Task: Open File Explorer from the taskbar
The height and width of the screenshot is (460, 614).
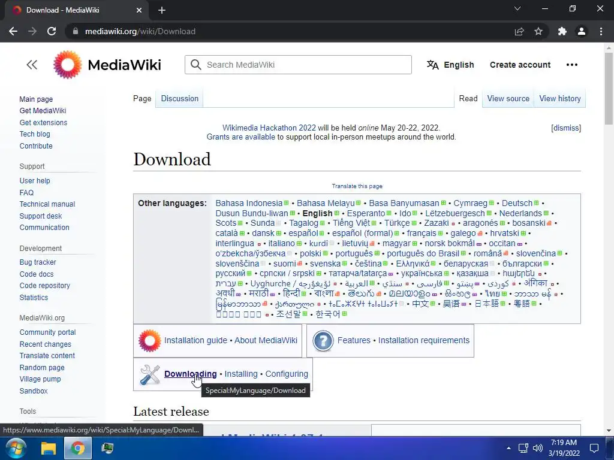Action: point(49,448)
